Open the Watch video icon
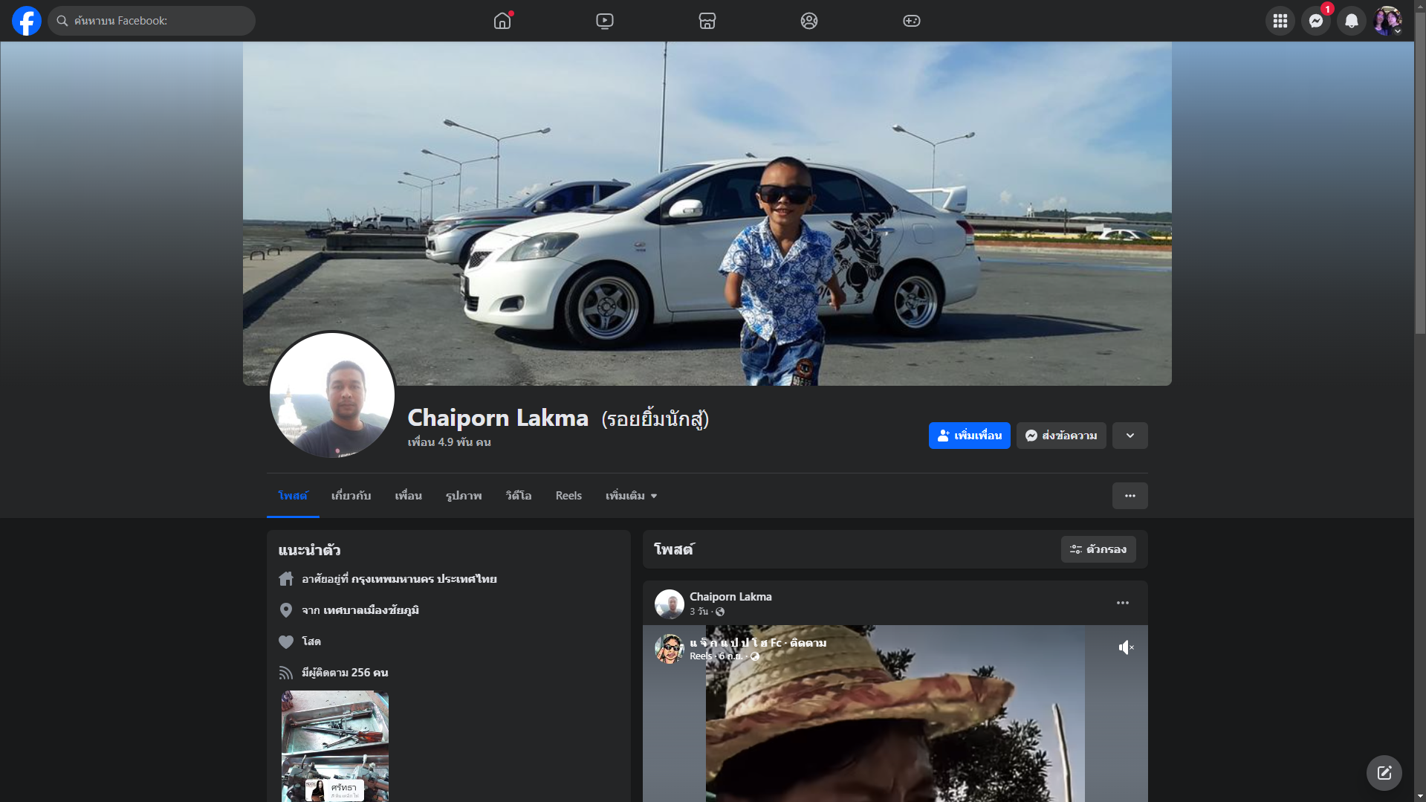Image resolution: width=1426 pixels, height=802 pixels. point(605,21)
